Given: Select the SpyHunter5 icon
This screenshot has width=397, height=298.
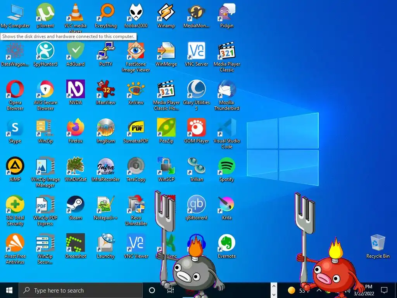Looking at the screenshot, I should click(x=45, y=51).
